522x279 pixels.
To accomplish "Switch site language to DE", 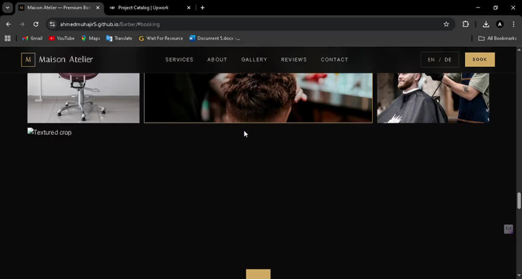I will click(448, 60).
